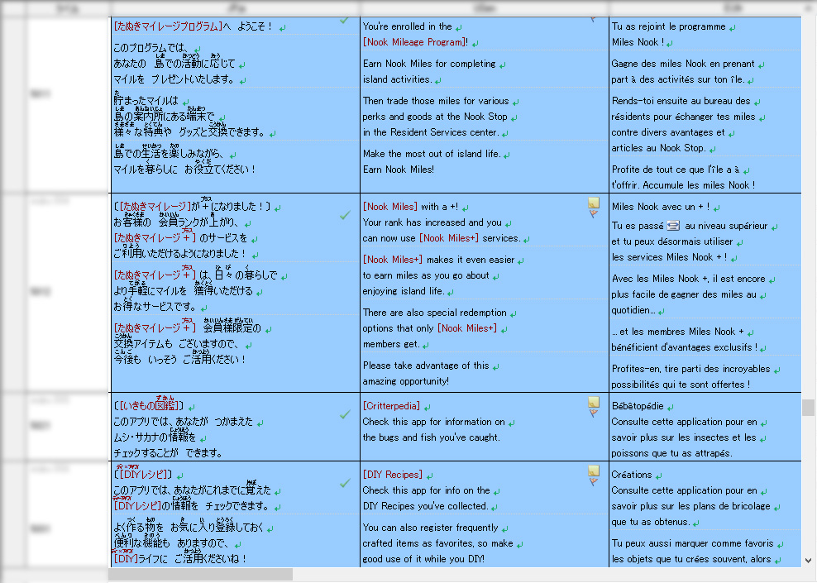Click the red [Critterpedia] tag in English

tap(391, 406)
